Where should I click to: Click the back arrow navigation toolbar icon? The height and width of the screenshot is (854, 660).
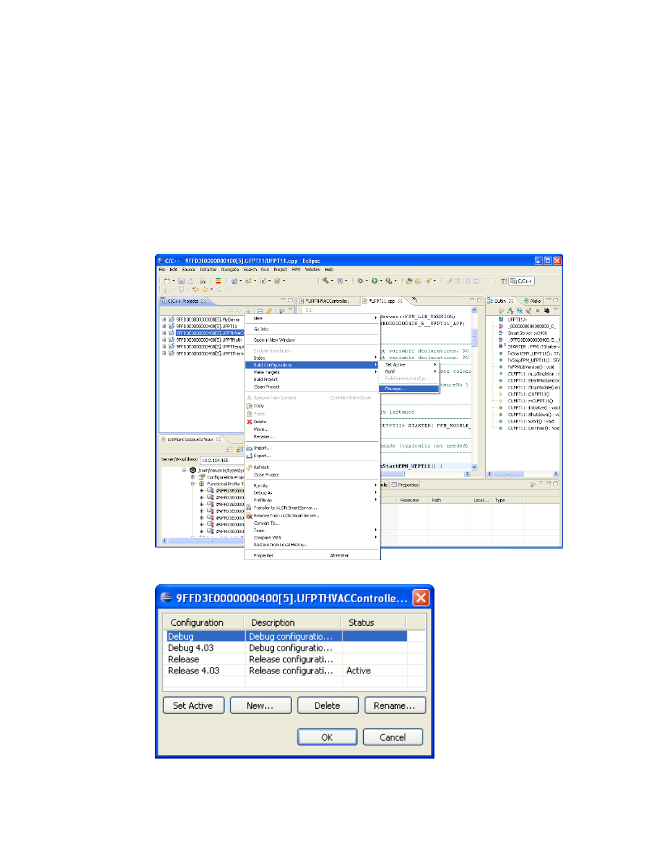tap(205, 290)
